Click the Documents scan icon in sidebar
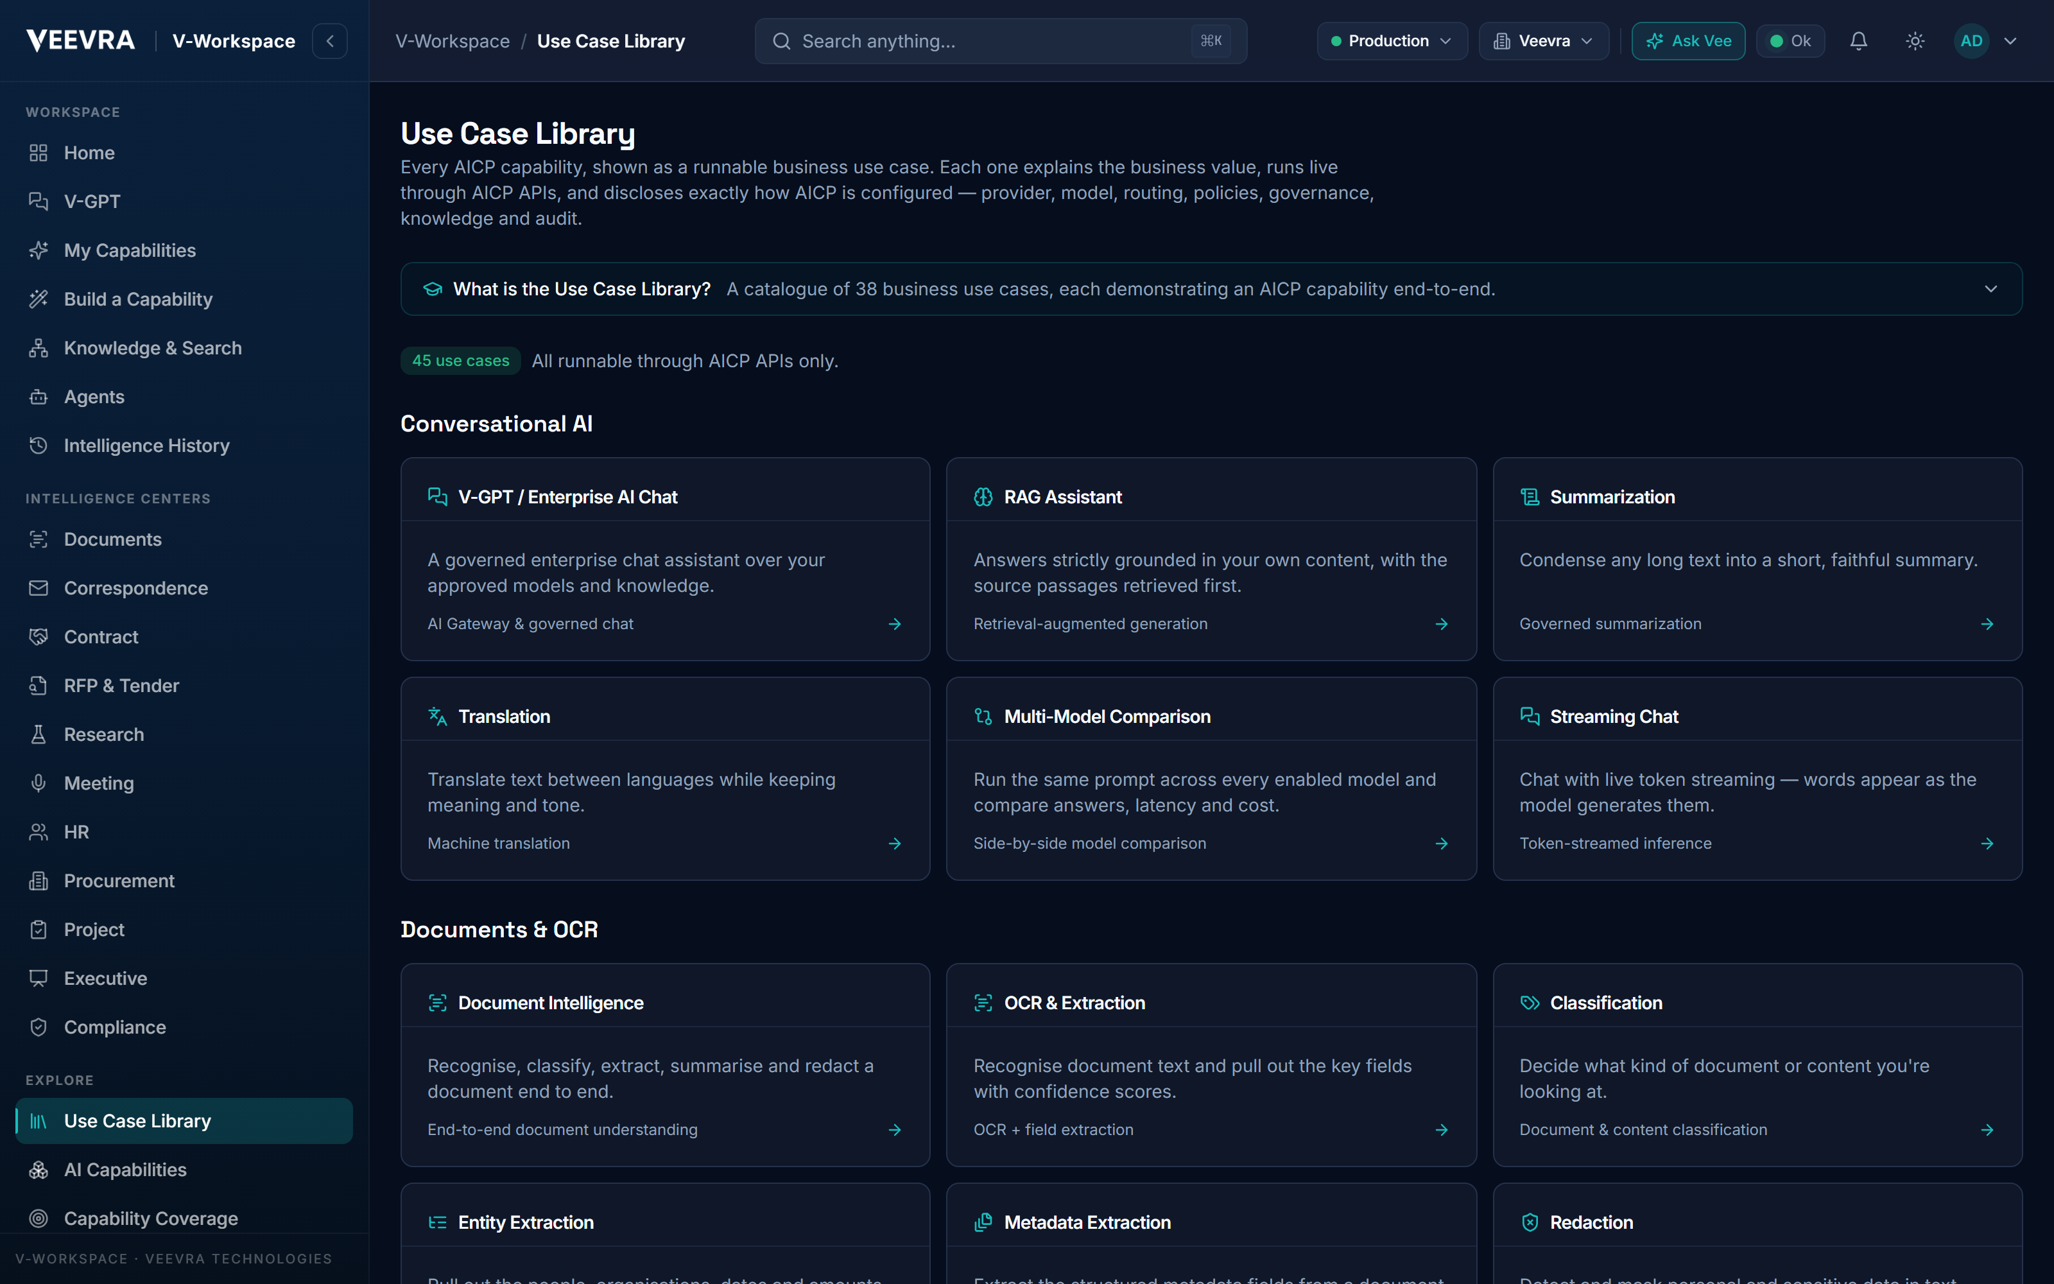 39,539
